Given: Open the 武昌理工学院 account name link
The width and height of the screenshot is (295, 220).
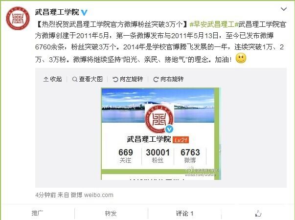Looking at the screenshot, I should coord(57,12).
